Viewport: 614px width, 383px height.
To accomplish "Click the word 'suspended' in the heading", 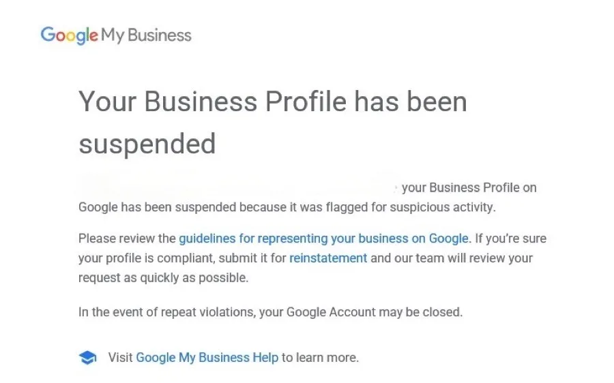I will click(x=147, y=144).
